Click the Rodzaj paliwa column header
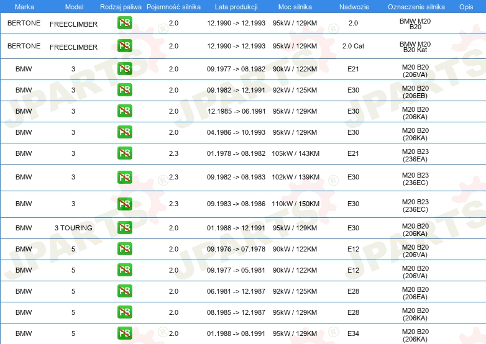Image resolution: width=486 pixels, height=344 pixels. coord(121,7)
